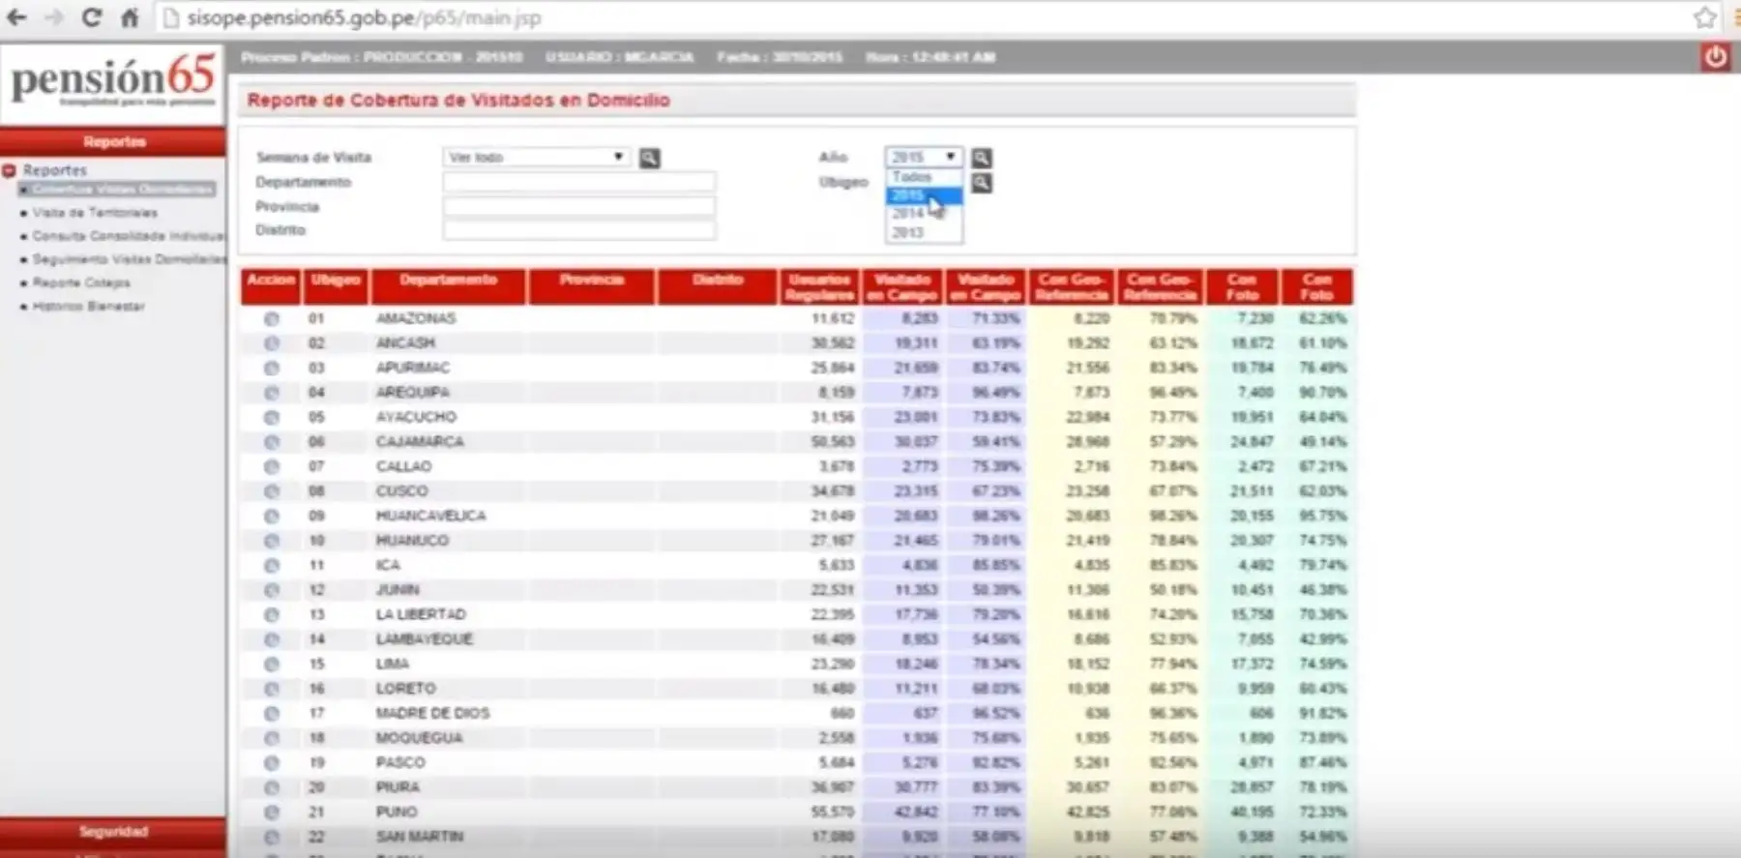
Task: Bookmark this page with the star
Action: [1705, 17]
